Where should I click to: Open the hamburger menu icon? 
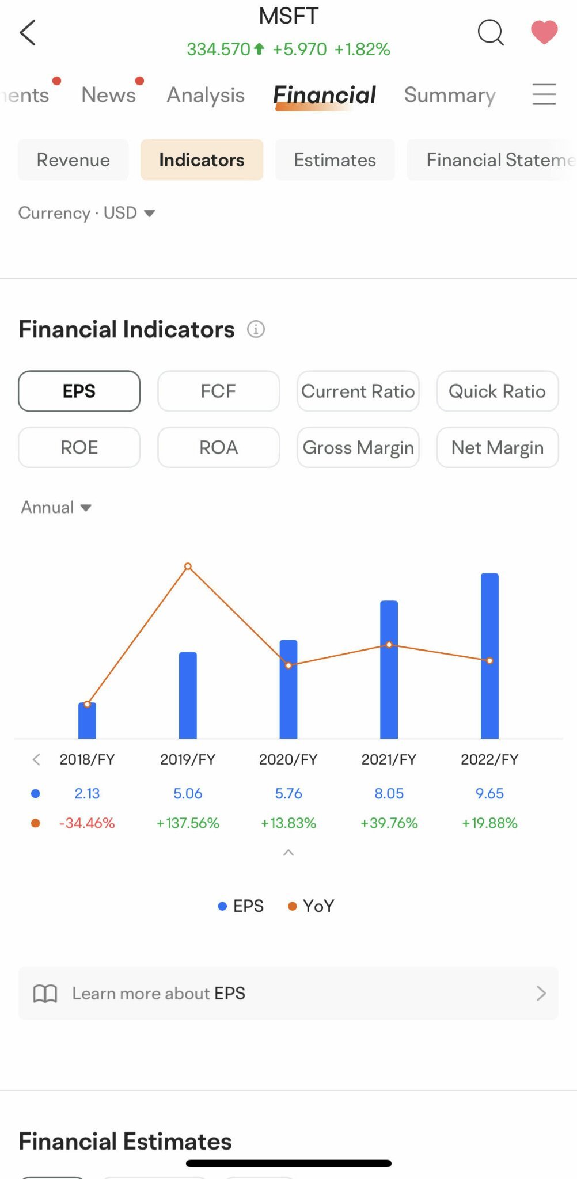pos(544,94)
